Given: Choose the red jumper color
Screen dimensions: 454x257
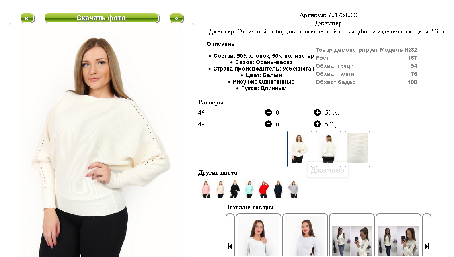Looking at the screenshot, I should pyautogui.click(x=263, y=189).
